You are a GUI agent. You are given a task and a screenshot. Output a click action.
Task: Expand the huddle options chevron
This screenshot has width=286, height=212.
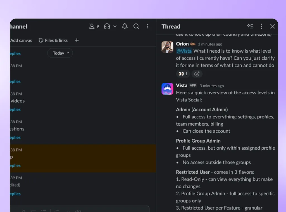pyautogui.click(x=115, y=26)
